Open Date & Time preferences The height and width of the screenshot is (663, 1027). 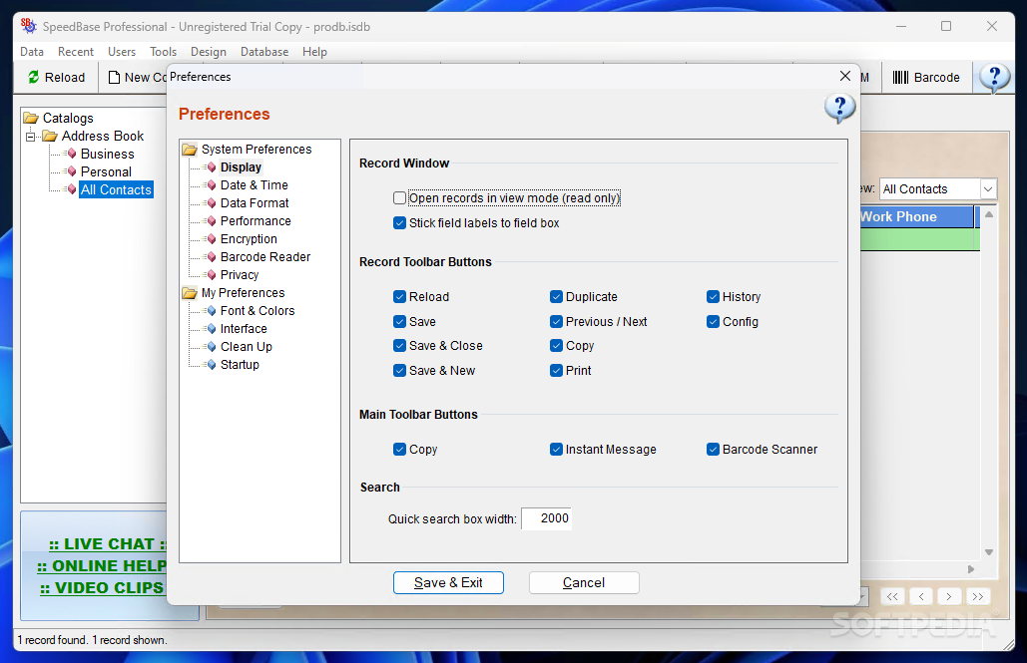pos(255,185)
